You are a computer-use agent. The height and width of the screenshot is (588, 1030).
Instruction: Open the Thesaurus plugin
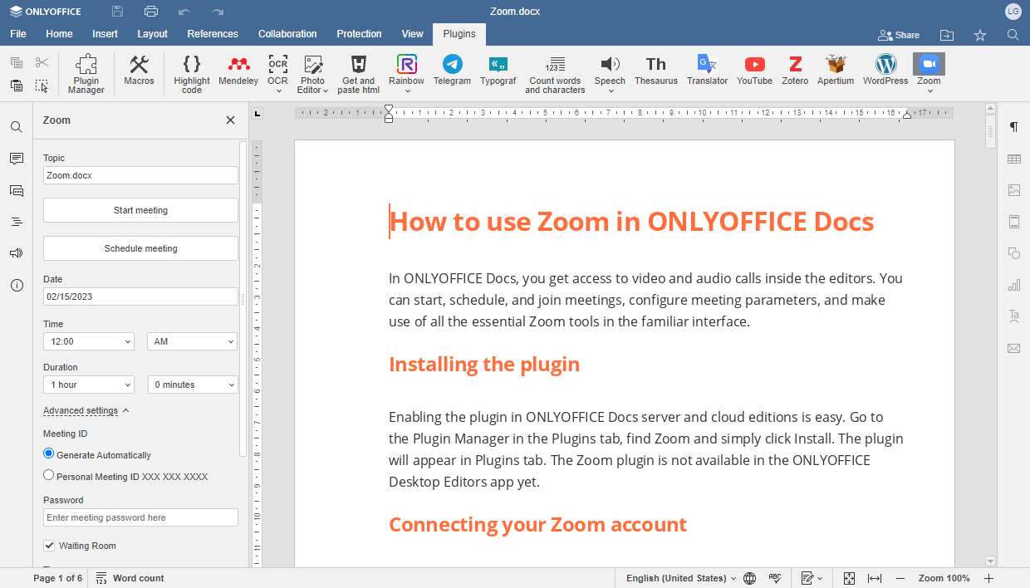coord(656,70)
